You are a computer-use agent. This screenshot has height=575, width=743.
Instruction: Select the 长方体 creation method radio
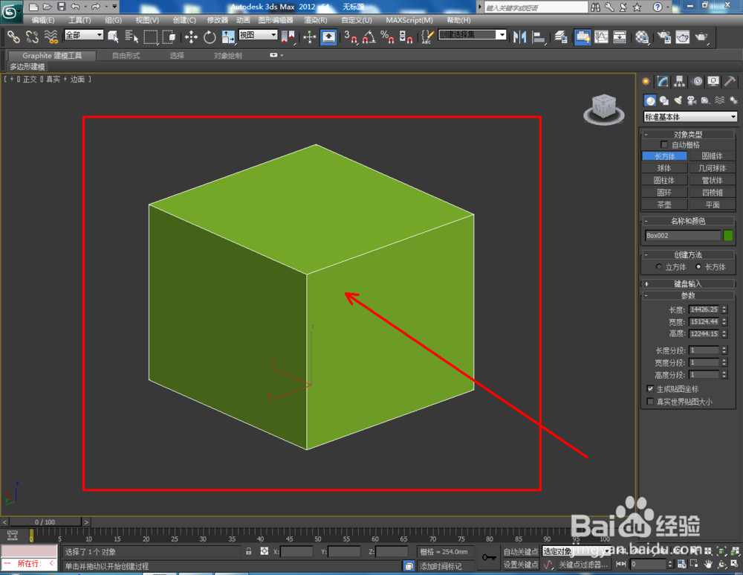pyautogui.click(x=698, y=266)
